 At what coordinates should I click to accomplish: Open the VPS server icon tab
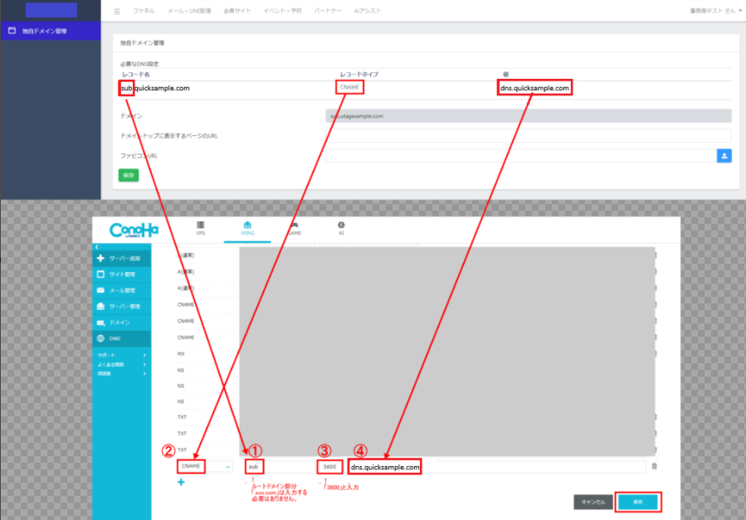[x=200, y=227]
